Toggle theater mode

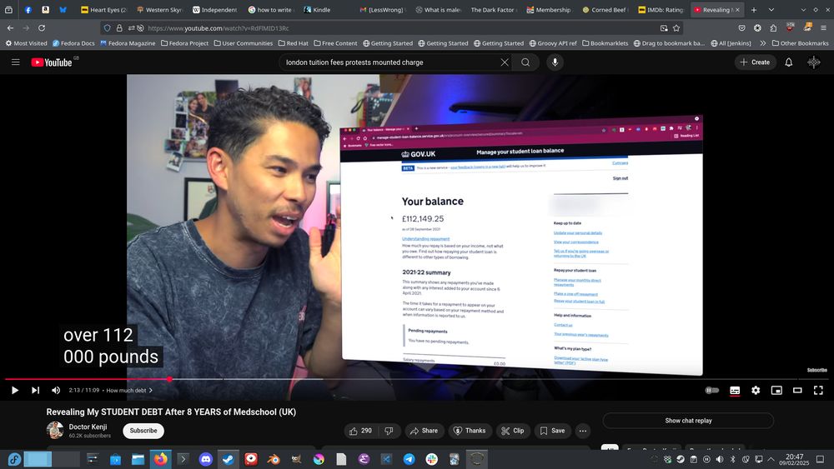pyautogui.click(x=797, y=391)
